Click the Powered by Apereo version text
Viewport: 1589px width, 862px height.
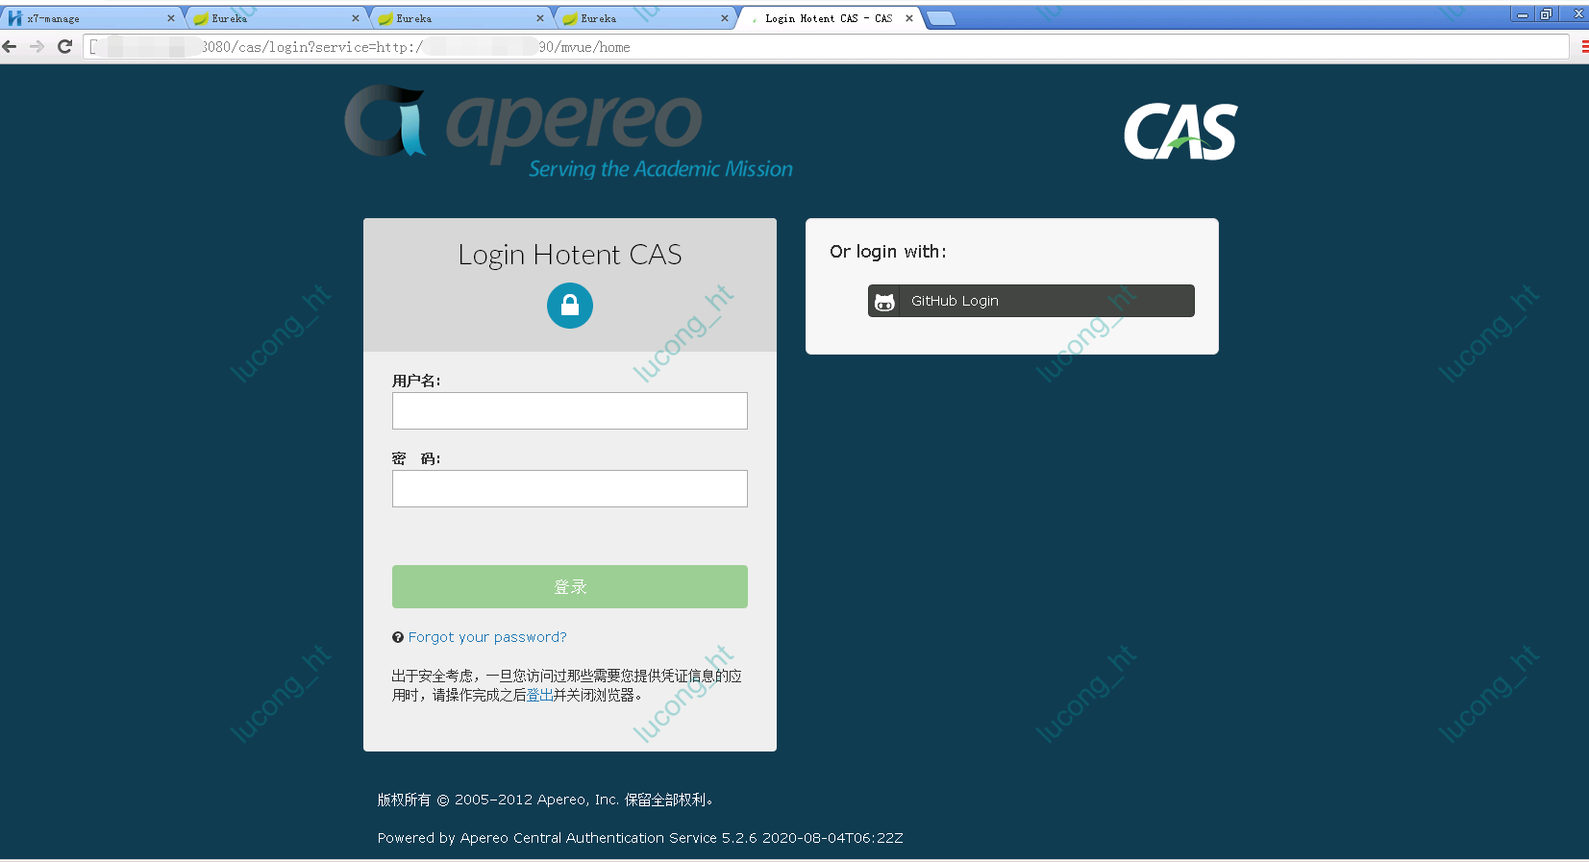point(640,838)
